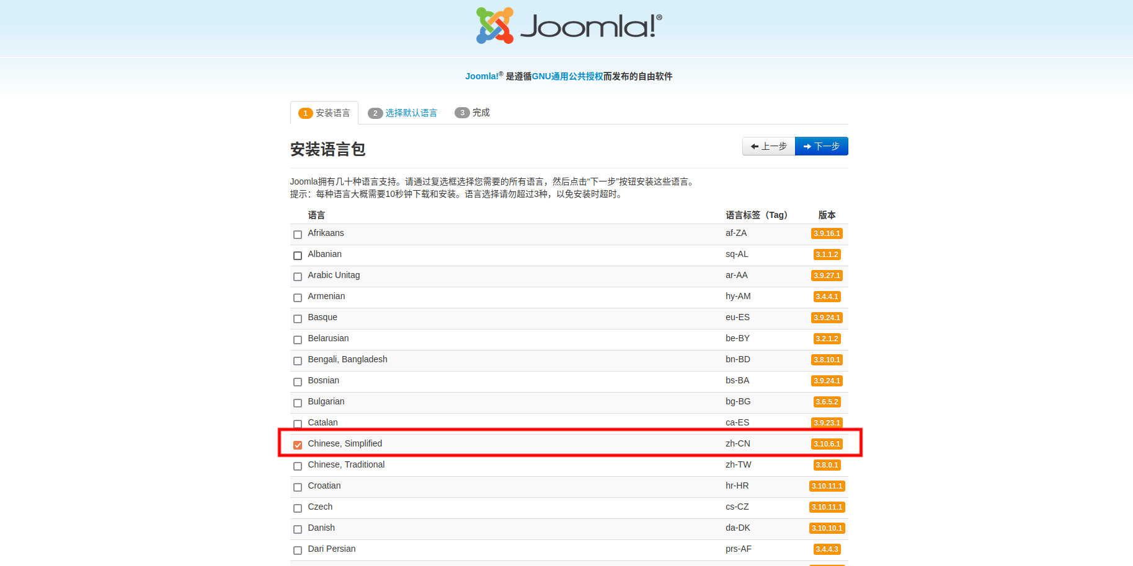Enable the Czech checkbox
This screenshot has height=566, width=1133.
[298, 508]
